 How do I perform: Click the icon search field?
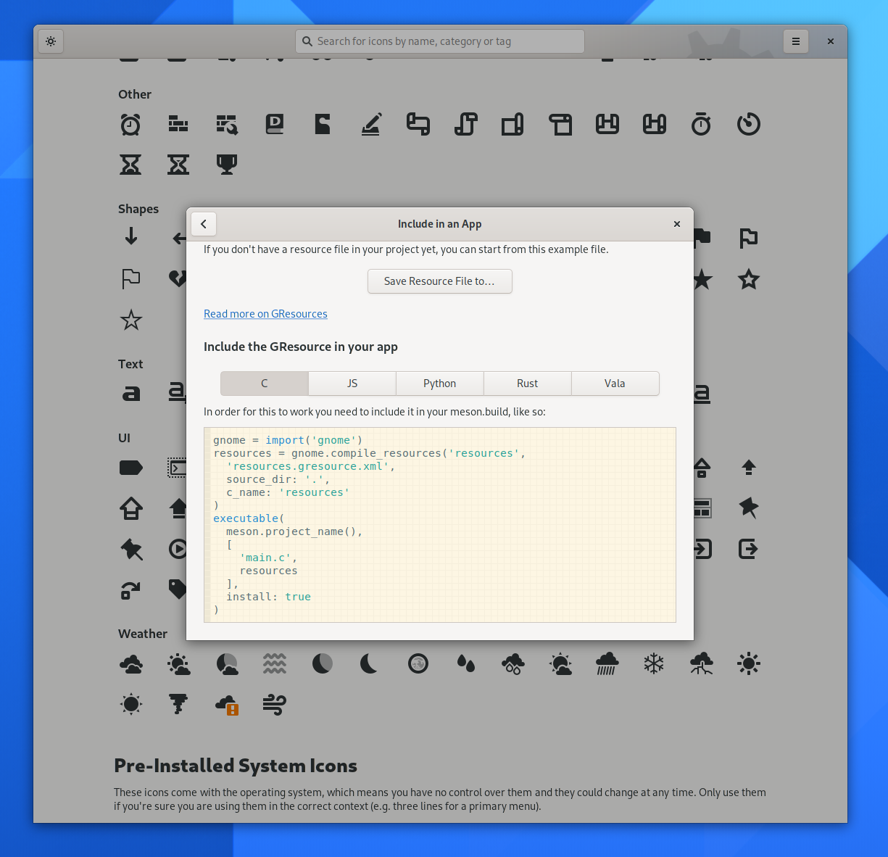pyautogui.click(x=439, y=41)
